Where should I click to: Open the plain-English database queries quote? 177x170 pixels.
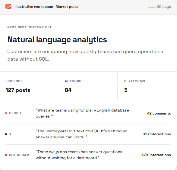click(x=82, y=113)
